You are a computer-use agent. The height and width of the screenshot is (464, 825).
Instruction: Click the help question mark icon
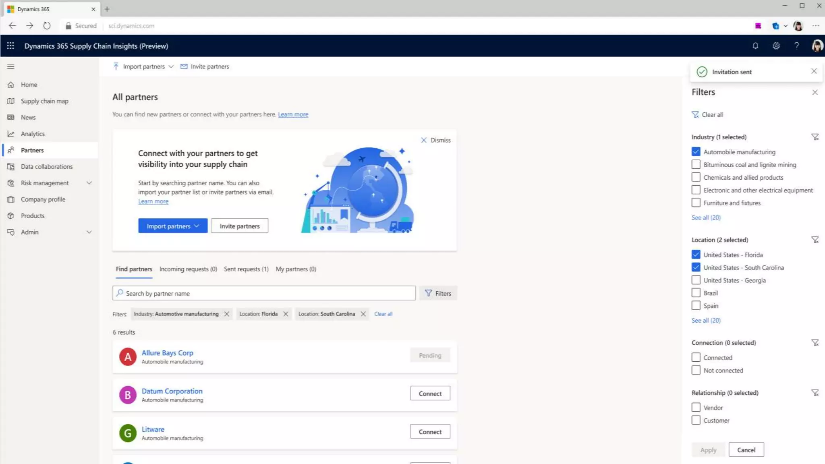click(796, 46)
